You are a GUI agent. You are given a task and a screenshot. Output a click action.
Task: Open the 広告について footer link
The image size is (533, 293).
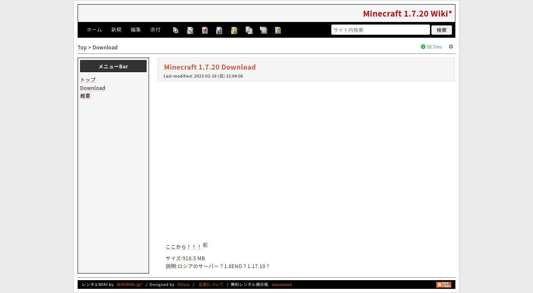tap(211, 285)
